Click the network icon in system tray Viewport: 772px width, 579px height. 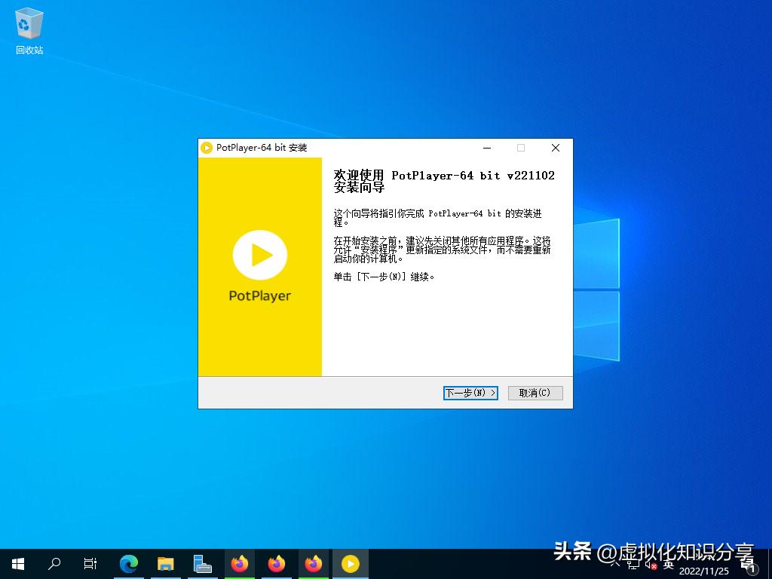[634, 565]
